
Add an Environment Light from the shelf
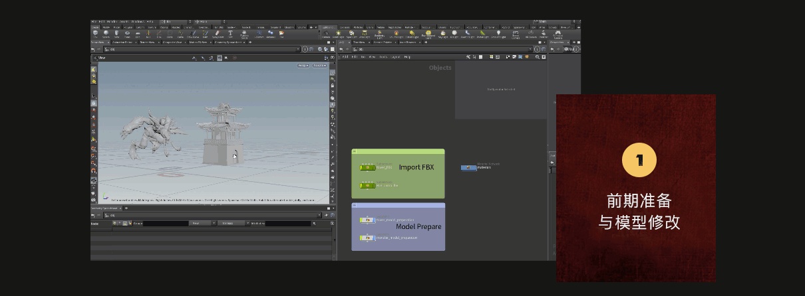428,35
